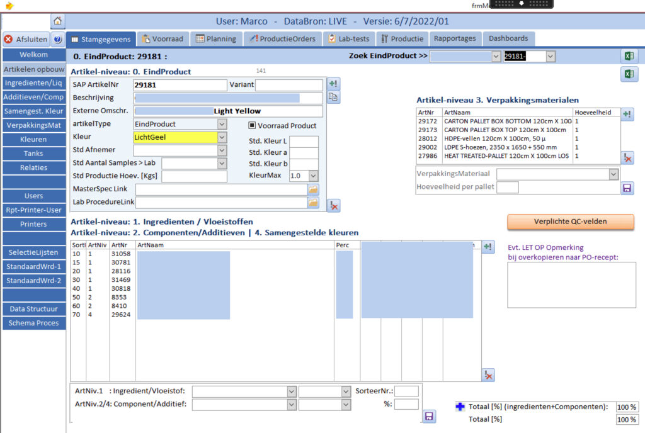Open the VerpakkingsMateriaal combo box
The width and height of the screenshot is (645, 433).
614,174
